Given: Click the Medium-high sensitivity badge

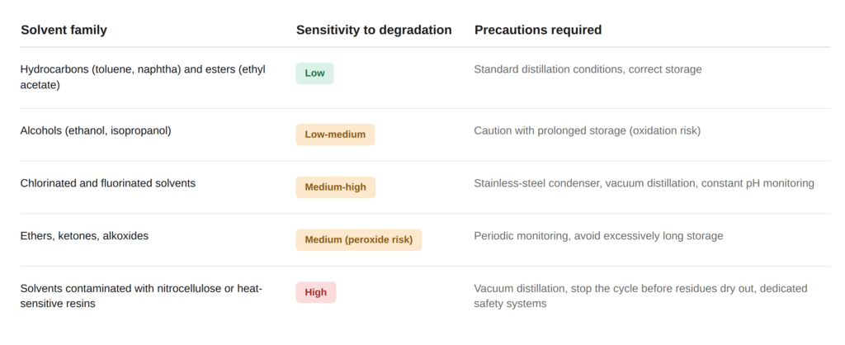Looking at the screenshot, I should pyautogui.click(x=336, y=187).
